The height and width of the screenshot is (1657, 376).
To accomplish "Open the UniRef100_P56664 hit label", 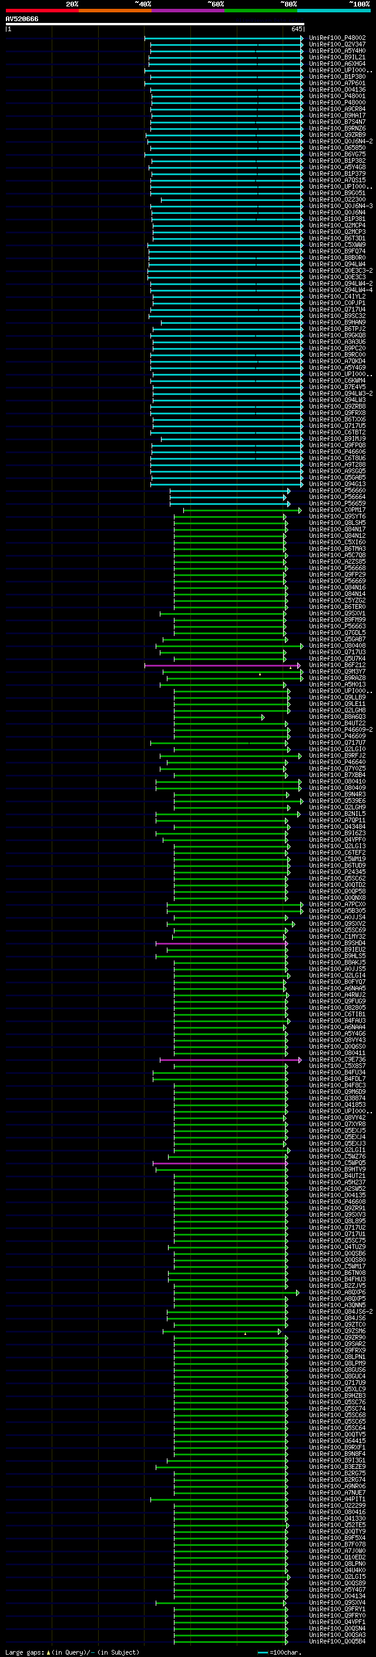I will click(x=337, y=497).
